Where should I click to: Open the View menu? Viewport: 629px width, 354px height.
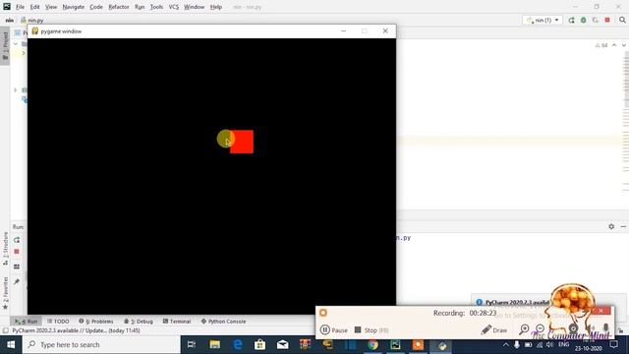point(51,7)
